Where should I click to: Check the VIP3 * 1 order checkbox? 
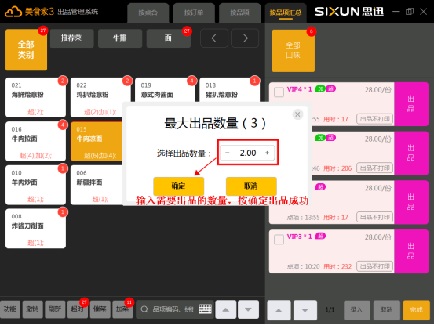click(279, 240)
